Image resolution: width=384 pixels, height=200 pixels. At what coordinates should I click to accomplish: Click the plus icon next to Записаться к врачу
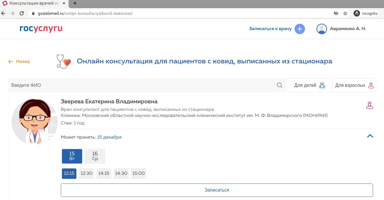click(x=300, y=29)
